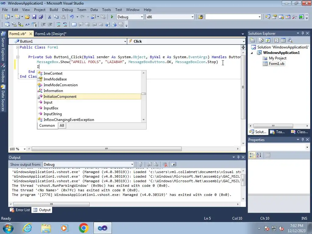The width and height of the screenshot is (312, 234).
Task: Open the Toolbox side tab
Action: (3, 73)
